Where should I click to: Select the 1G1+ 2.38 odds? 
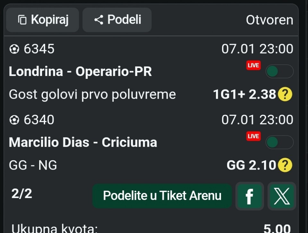[x=244, y=94]
